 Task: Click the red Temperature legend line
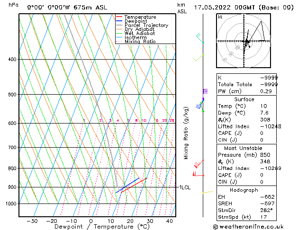pyautogui.click(x=119, y=17)
